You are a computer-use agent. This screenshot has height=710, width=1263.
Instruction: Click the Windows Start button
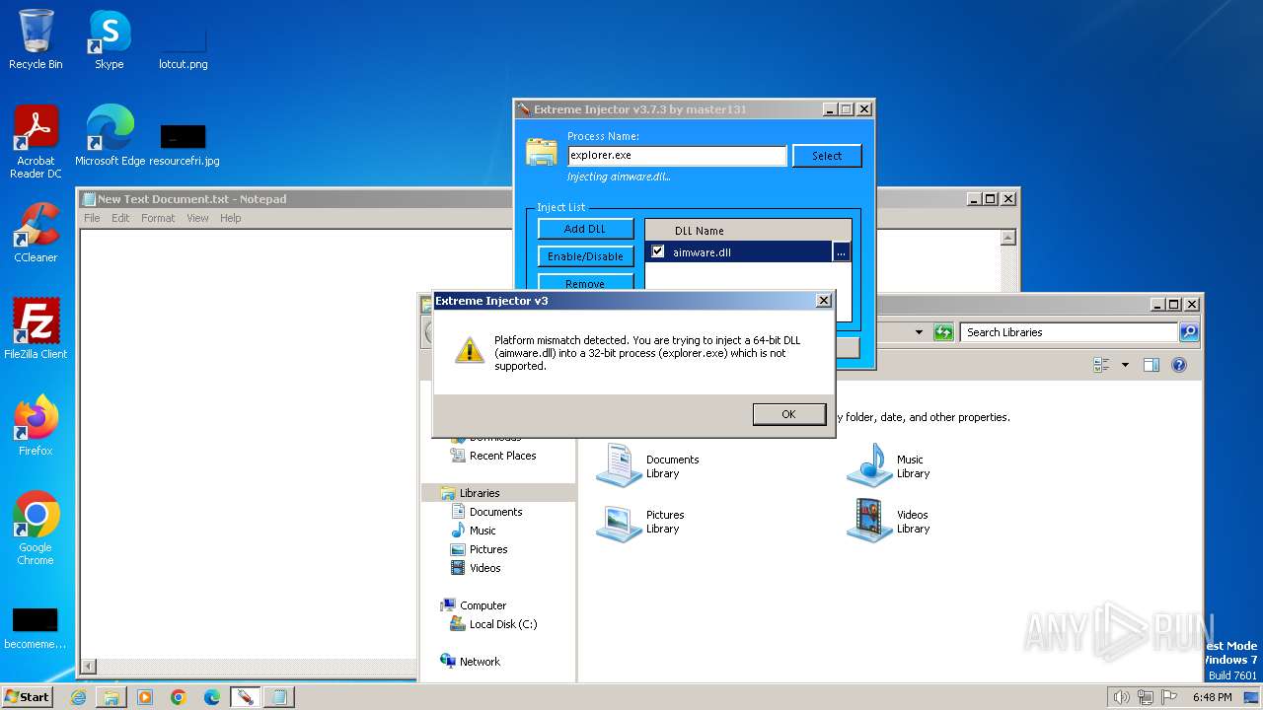[27, 697]
